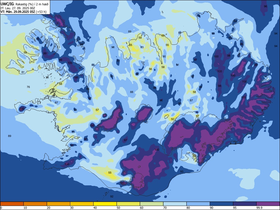Pick the pale blue 70–80 legend swatch
The height and width of the screenshot is (210, 280).
click(175, 204)
